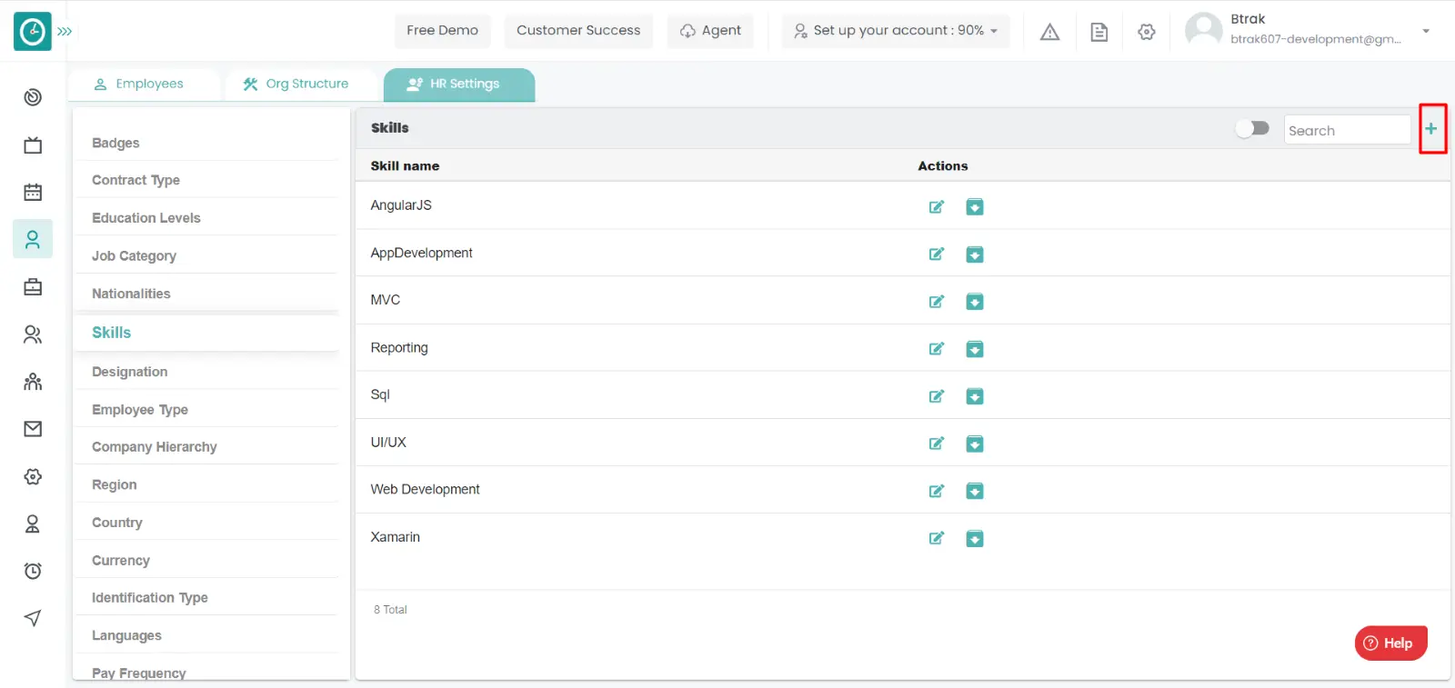
Task: Open the warning alert icon in header
Action: coord(1049,32)
